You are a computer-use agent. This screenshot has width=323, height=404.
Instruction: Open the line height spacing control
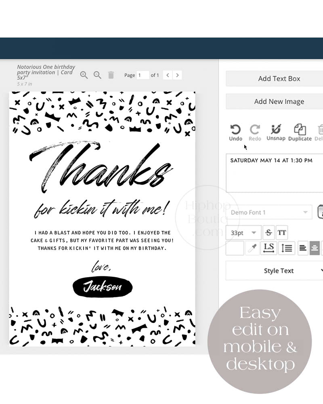pyautogui.click(x=287, y=248)
